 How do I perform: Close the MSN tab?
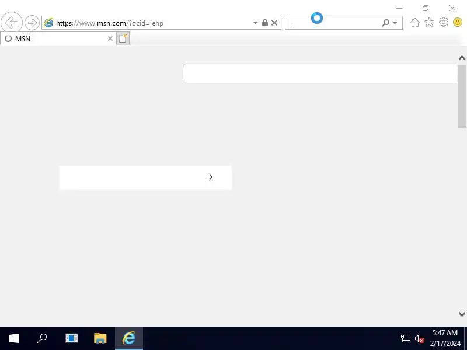(110, 38)
